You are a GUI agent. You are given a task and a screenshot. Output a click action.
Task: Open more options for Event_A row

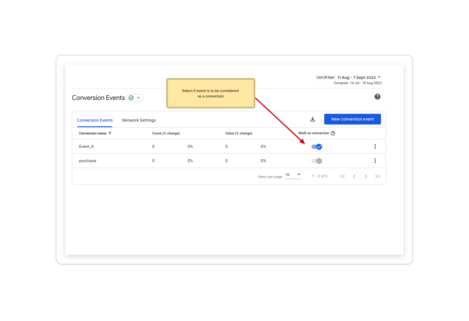[375, 146]
